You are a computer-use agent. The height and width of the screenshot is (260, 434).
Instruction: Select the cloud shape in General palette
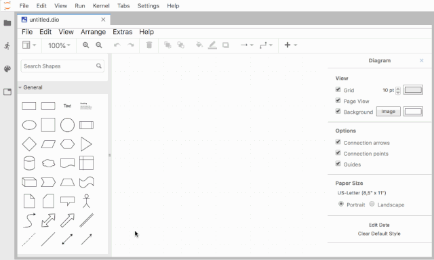point(48,163)
